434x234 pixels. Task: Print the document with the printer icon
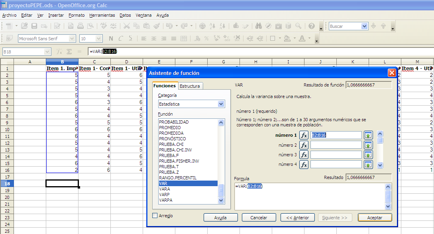point(81,26)
